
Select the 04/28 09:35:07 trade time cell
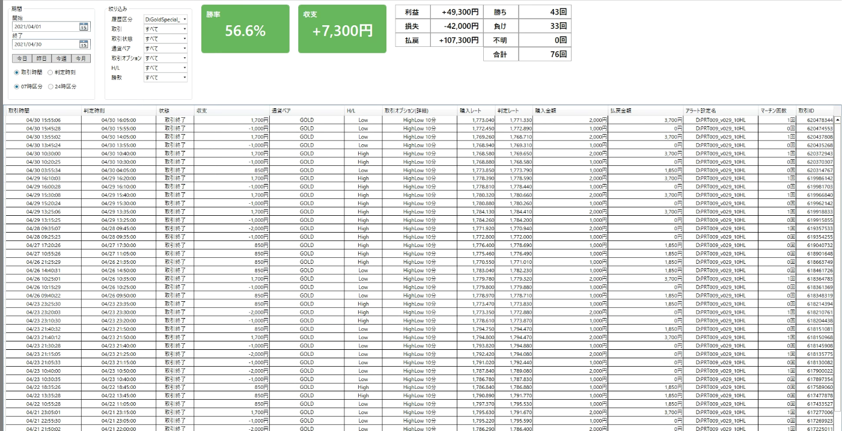tap(43, 228)
